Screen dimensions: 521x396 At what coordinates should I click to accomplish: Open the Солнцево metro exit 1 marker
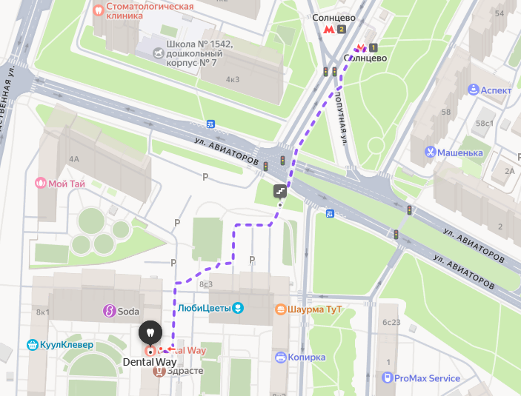click(367, 47)
